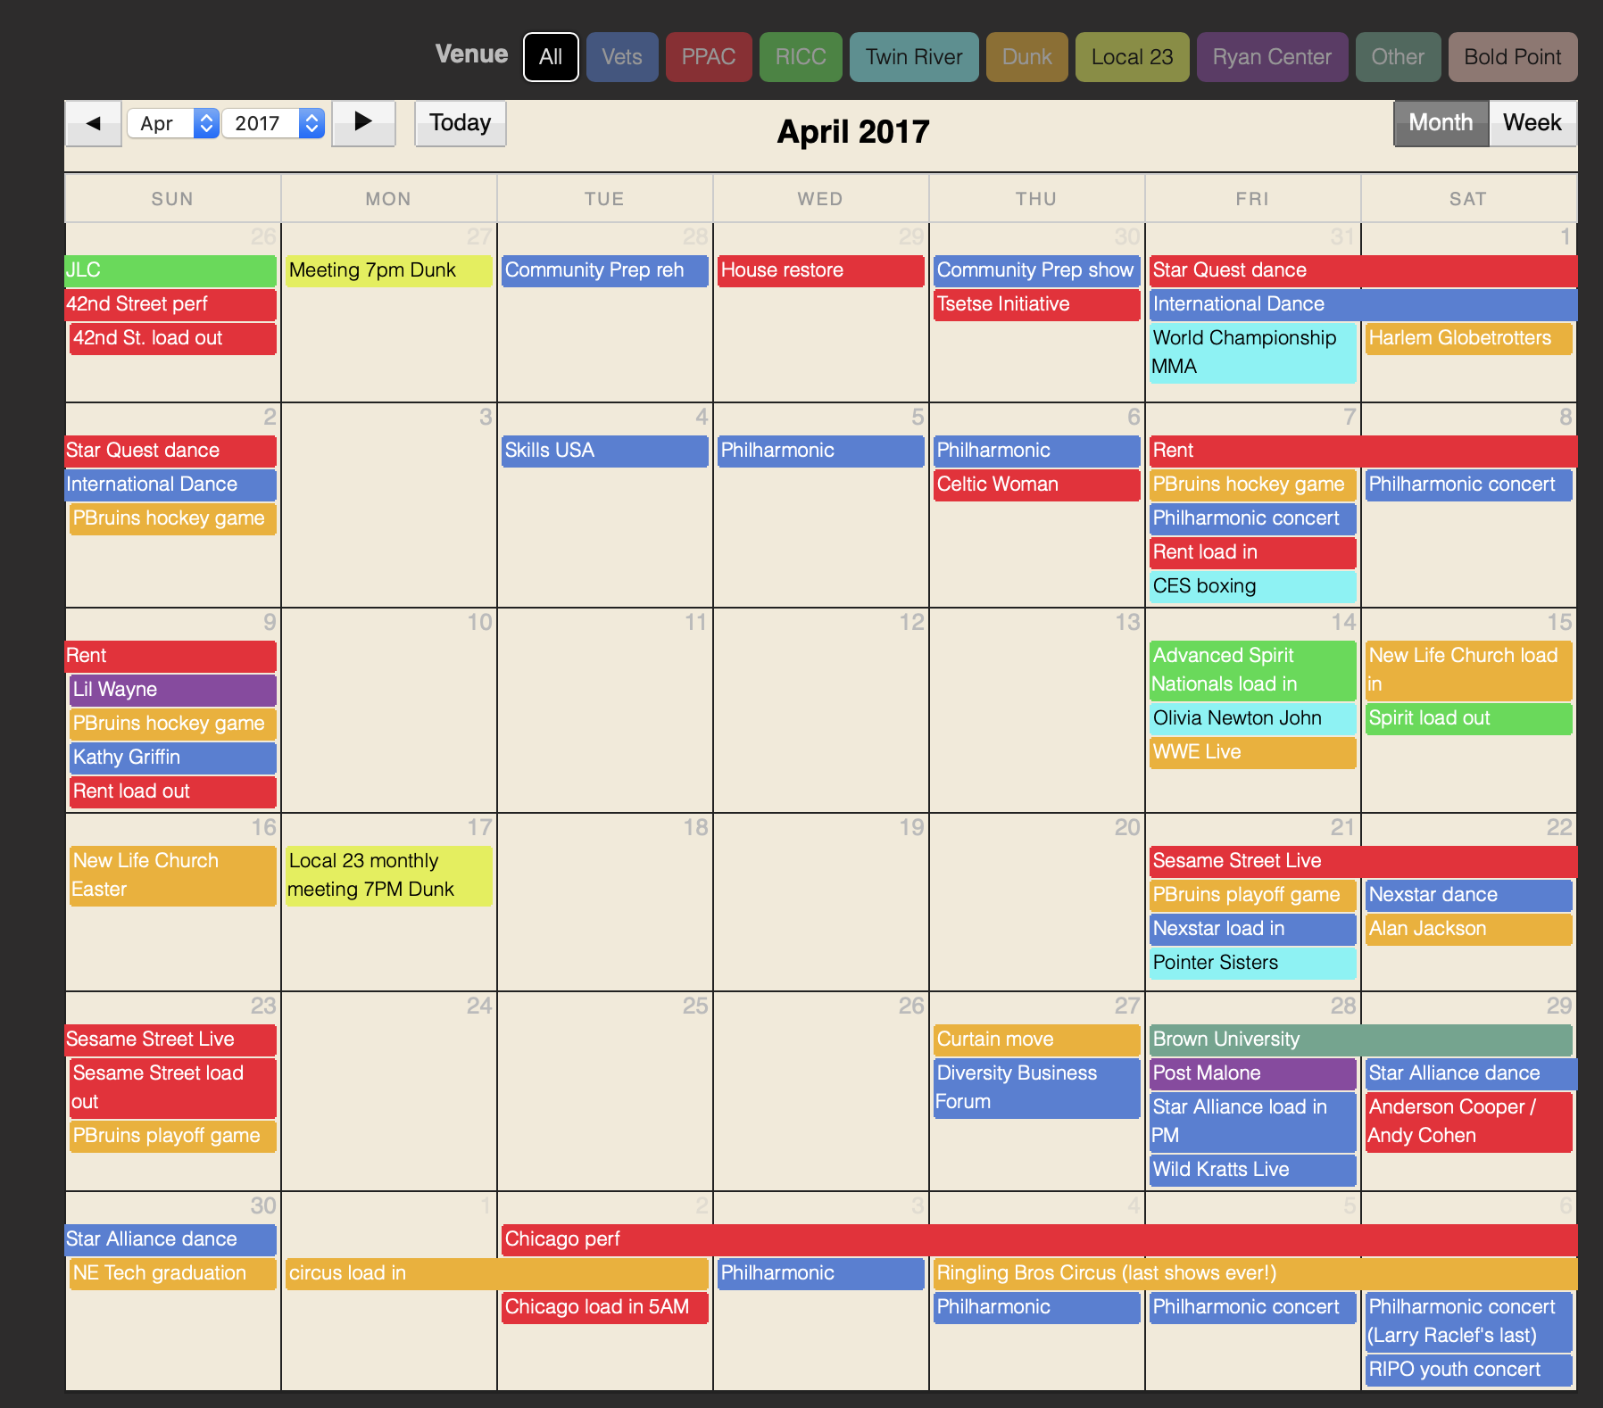Advance to next month with the right arrow
Screen dimensions: 1603x1408
coord(363,123)
